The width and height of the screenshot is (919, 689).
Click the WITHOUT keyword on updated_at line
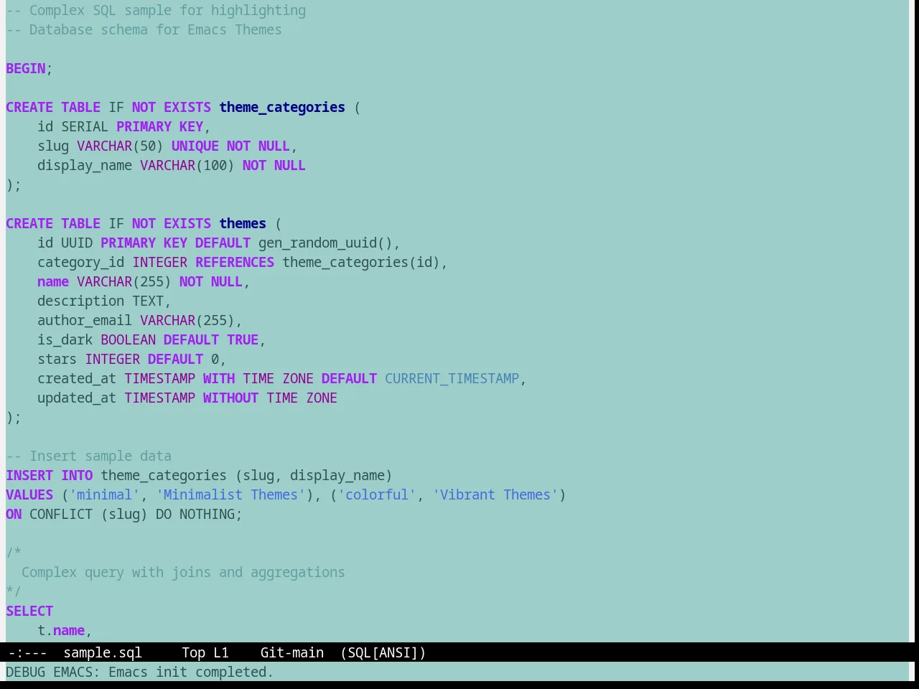pos(230,398)
